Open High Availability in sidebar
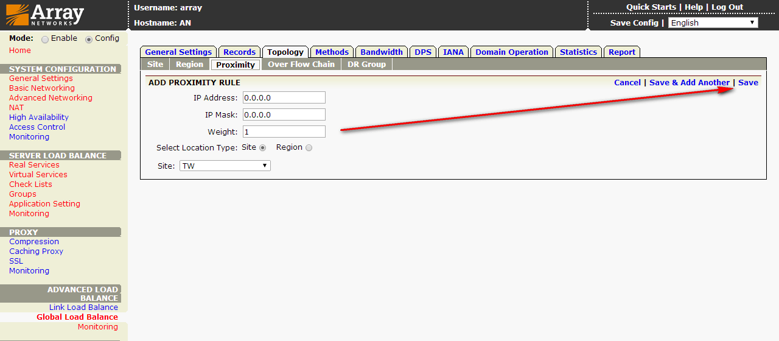779x341 pixels. coord(39,117)
